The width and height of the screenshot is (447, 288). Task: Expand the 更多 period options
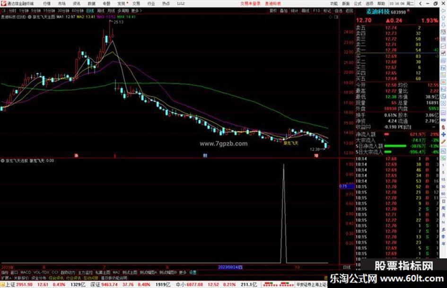click(136, 10)
